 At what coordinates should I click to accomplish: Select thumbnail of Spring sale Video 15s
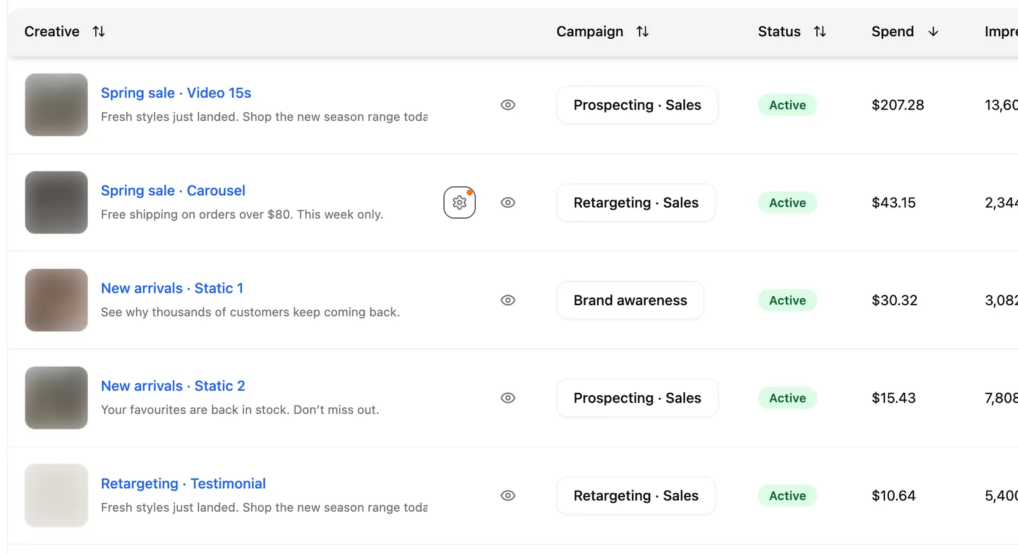click(56, 105)
